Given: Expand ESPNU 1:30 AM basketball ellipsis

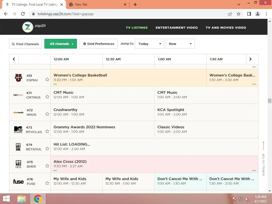Looking at the screenshot, I should coord(254,84).
